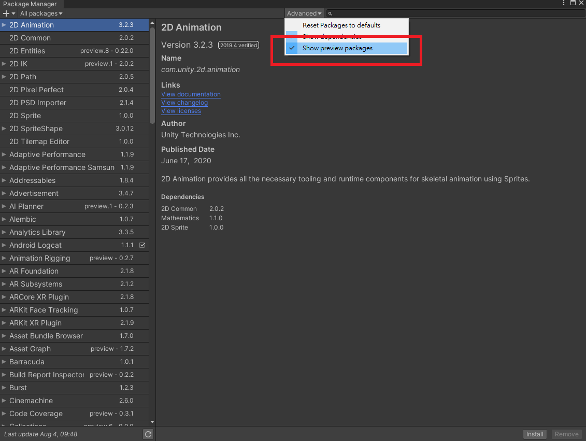Select the Android Logcat package
This screenshot has height=441, width=586.
(75, 245)
